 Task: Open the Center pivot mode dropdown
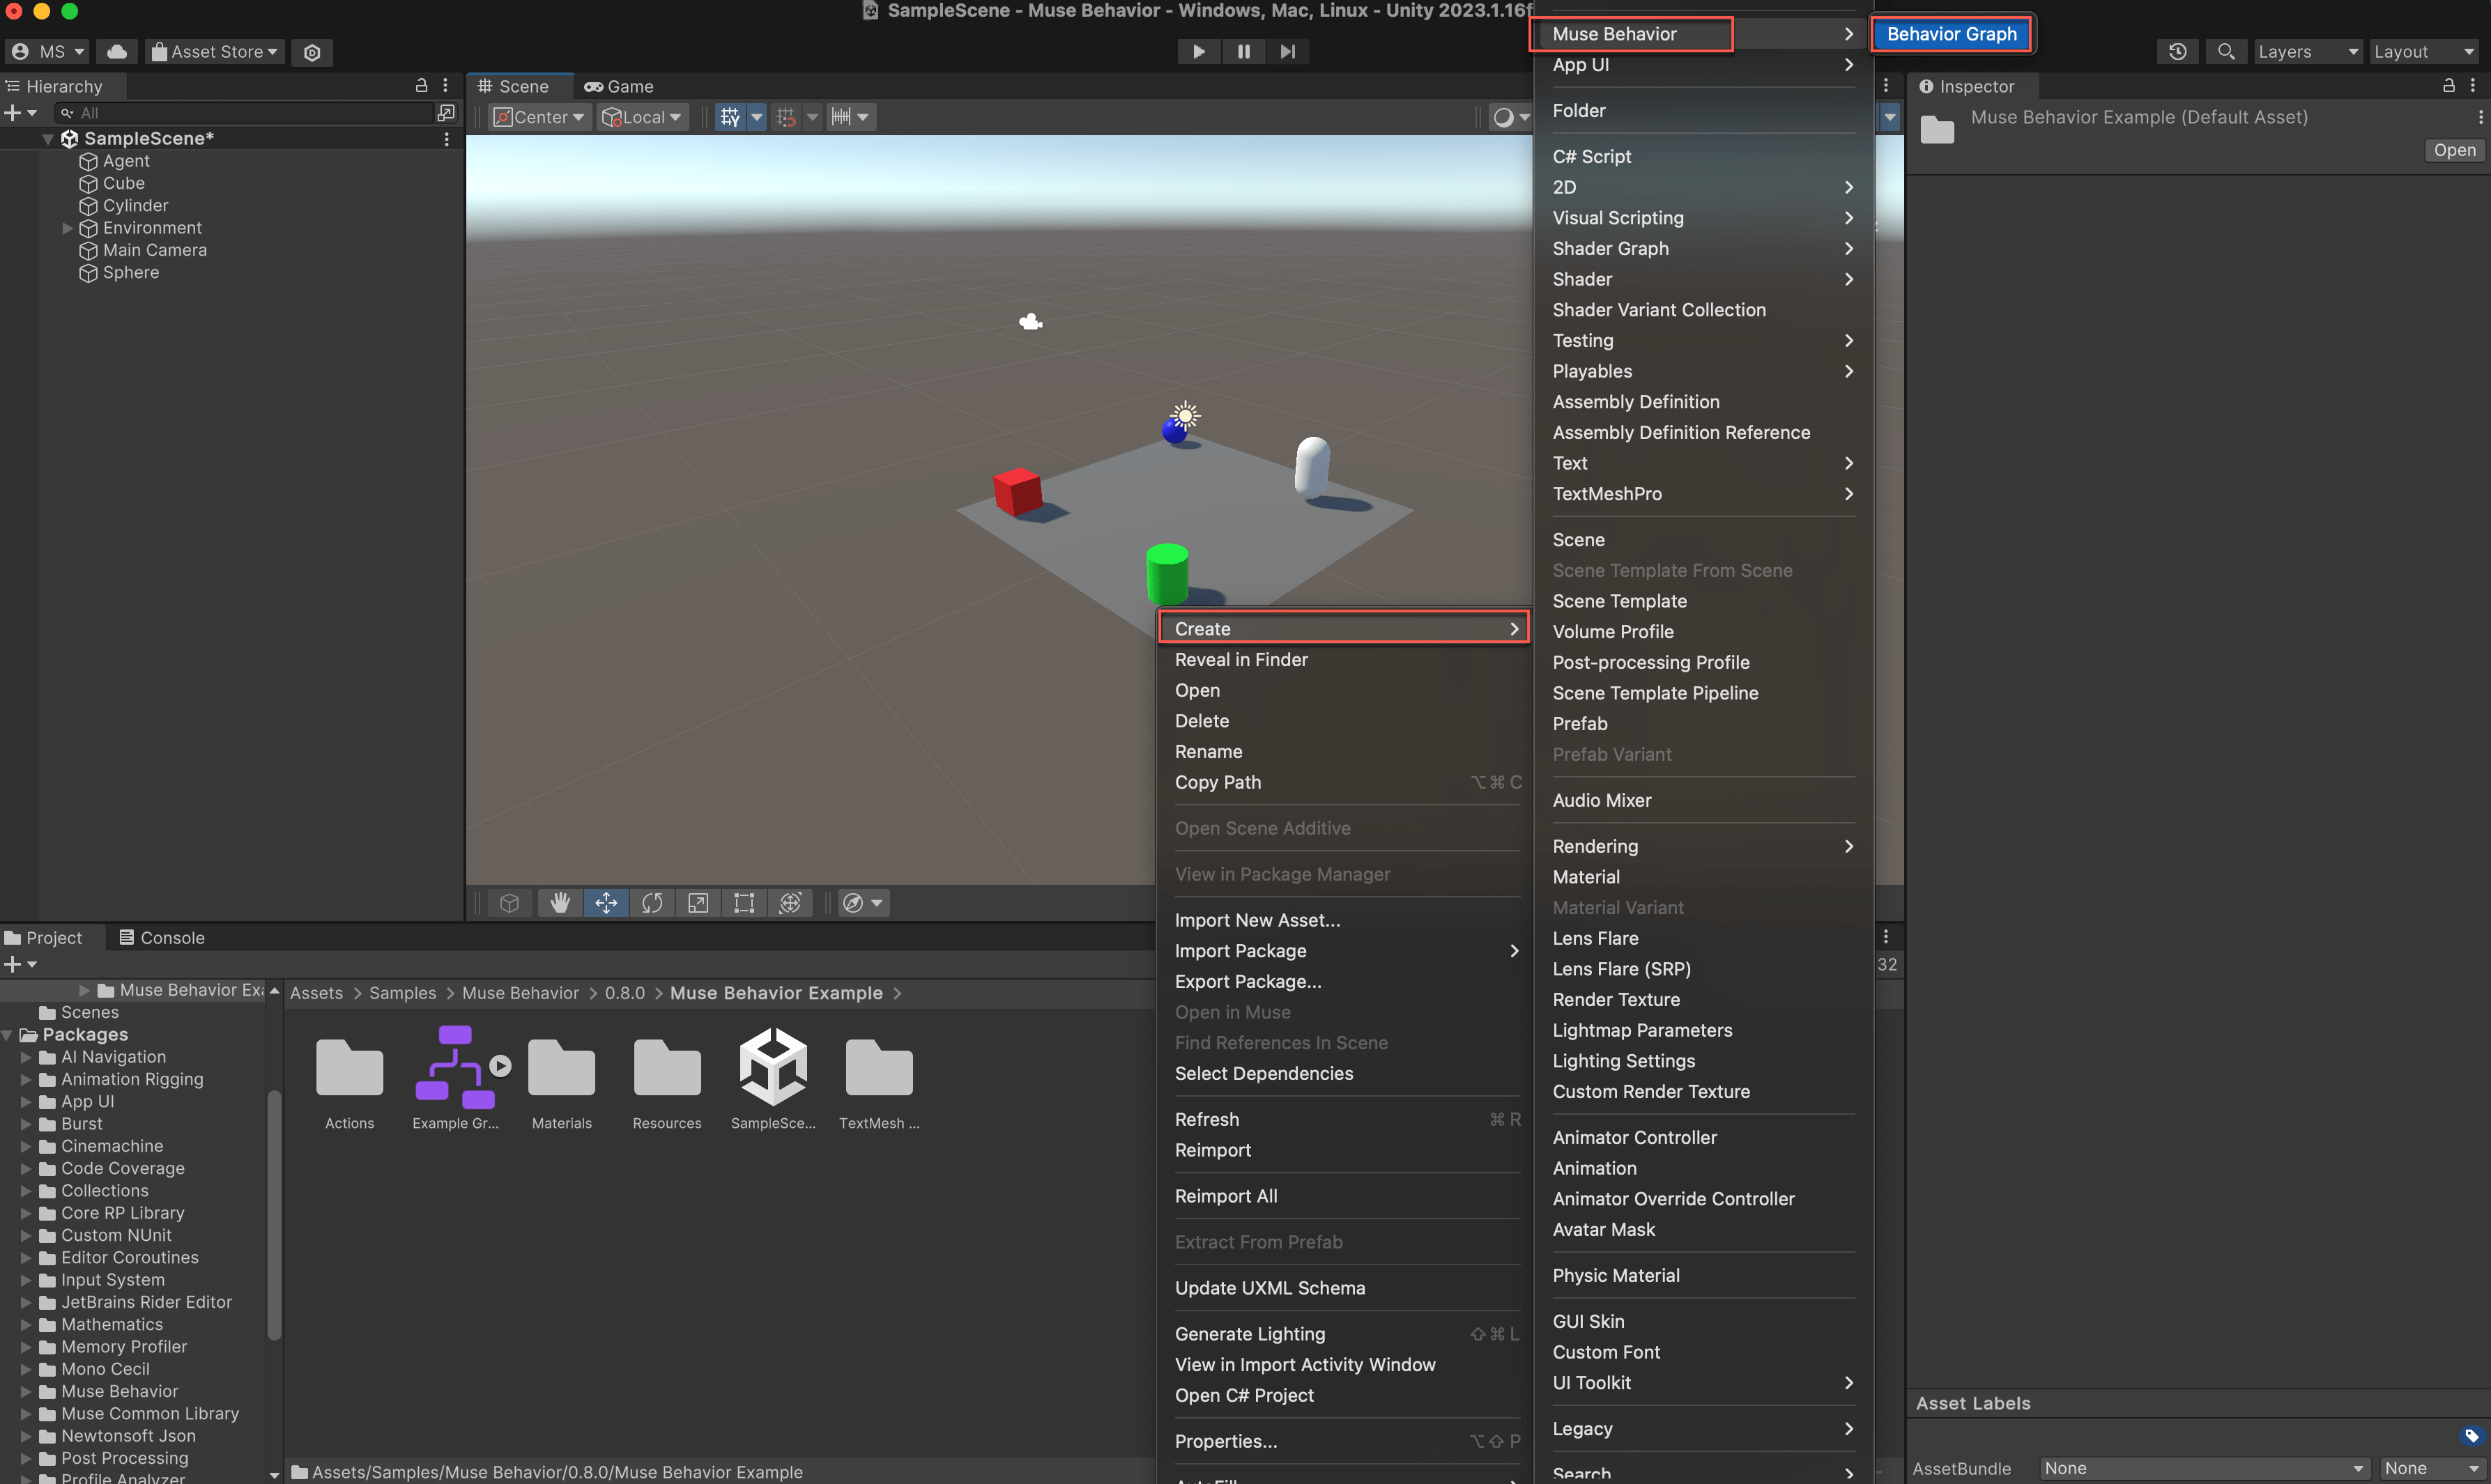[x=539, y=117]
